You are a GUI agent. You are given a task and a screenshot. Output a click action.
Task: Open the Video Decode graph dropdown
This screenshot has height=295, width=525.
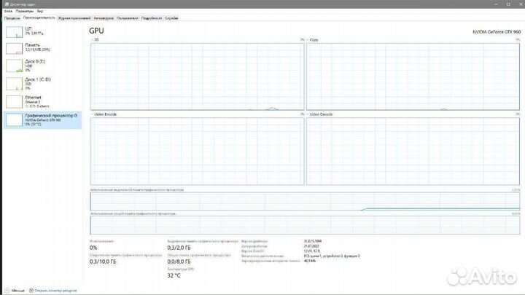pyautogui.click(x=308, y=114)
